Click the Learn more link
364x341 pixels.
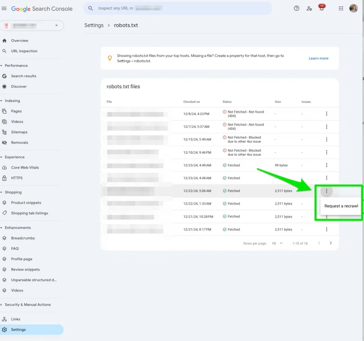click(318, 59)
